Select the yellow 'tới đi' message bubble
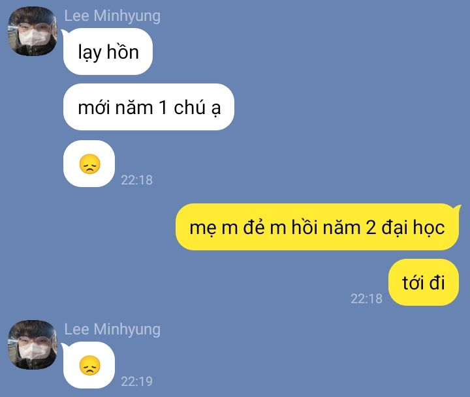470x397 pixels. point(424,282)
